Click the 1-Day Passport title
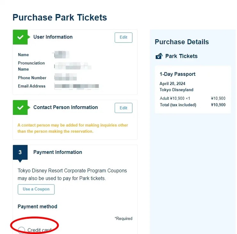The width and height of the screenshot is (237, 234). click(x=177, y=74)
